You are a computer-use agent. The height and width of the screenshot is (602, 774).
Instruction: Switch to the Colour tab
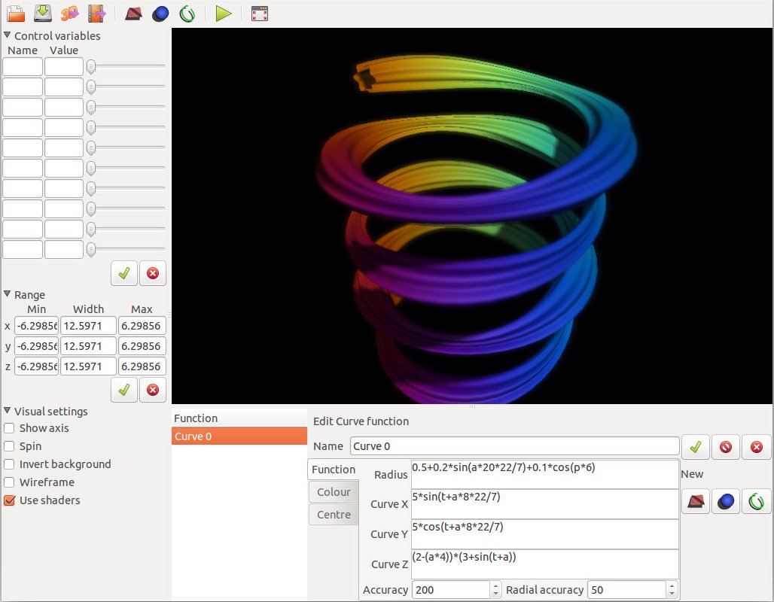coord(334,492)
